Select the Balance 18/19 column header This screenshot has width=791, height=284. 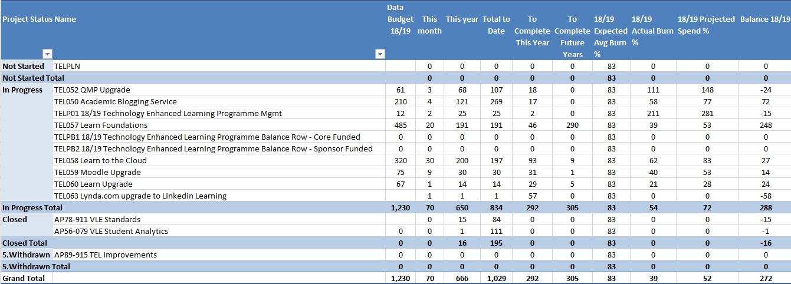click(x=765, y=19)
